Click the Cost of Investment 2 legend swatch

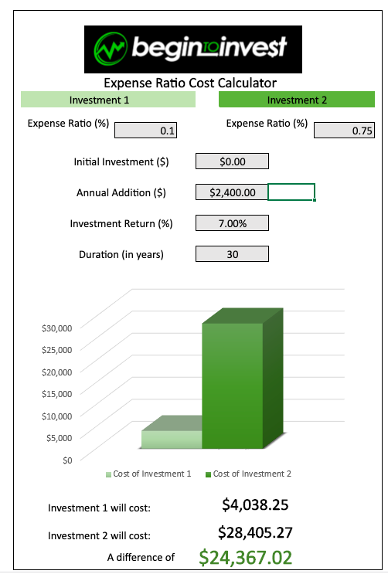click(208, 475)
